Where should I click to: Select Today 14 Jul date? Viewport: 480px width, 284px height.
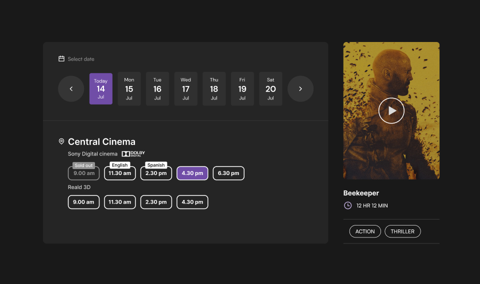pyautogui.click(x=101, y=89)
